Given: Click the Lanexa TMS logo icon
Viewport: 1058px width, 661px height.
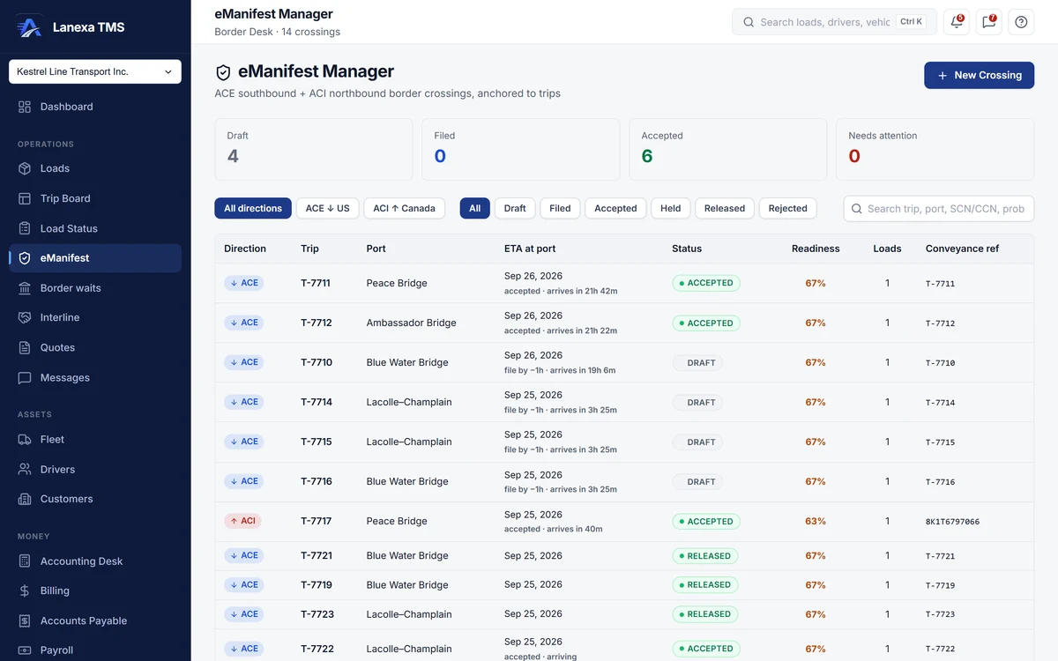Looking at the screenshot, I should tap(29, 26).
